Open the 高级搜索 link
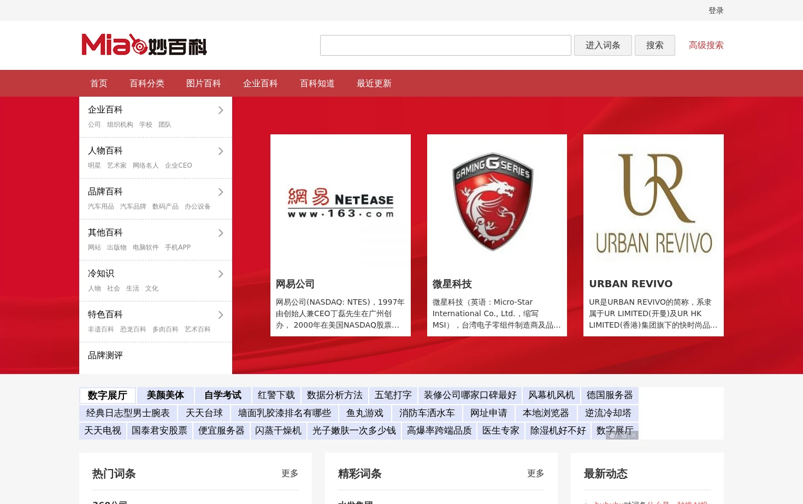Image resolution: width=803 pixels, height=504 pixels. tap(706, 45)
